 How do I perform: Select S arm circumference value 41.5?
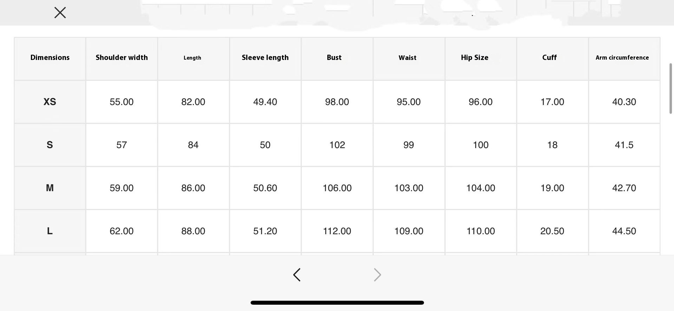point(624,145)
